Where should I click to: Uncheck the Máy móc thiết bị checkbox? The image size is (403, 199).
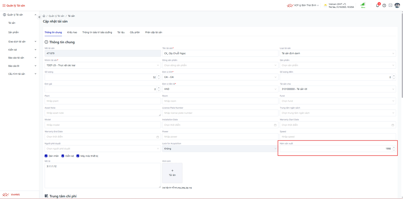click(x=78, y=156)
